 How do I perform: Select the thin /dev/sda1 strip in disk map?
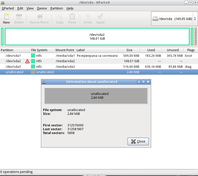(2, 37)
